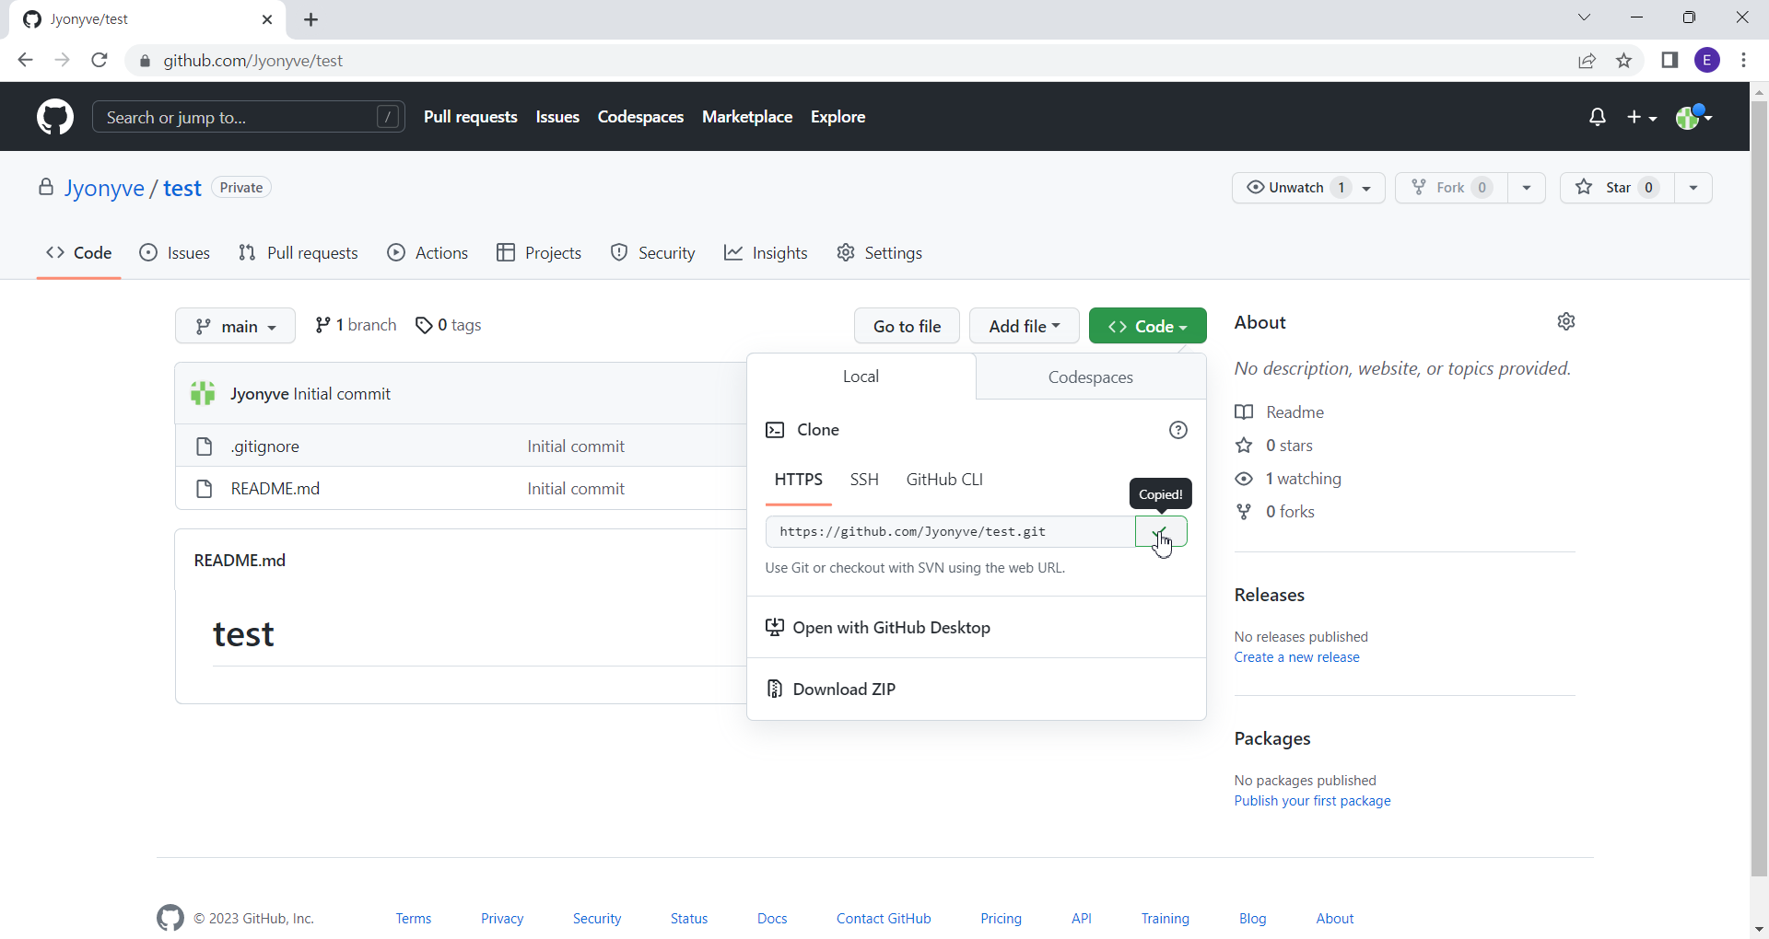Screen dimensions: 1769x939
Task: Click the Go to file button
Action: click(x=907, y=326)
